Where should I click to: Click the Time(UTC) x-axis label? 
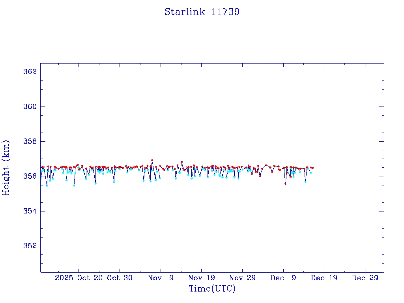(212, 289)
